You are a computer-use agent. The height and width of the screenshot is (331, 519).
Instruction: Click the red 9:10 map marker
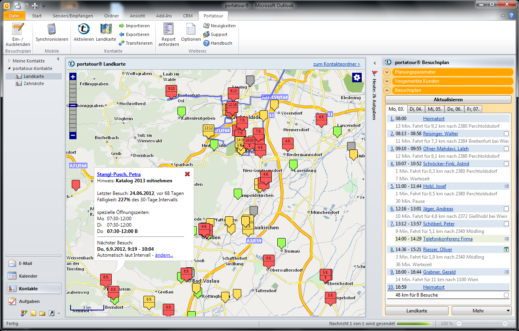(x=171, y=91)
